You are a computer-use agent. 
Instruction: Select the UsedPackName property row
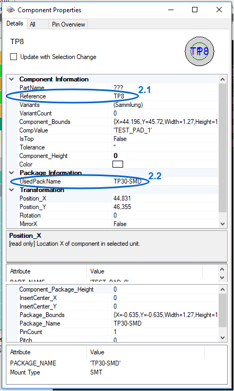point(119,181)
